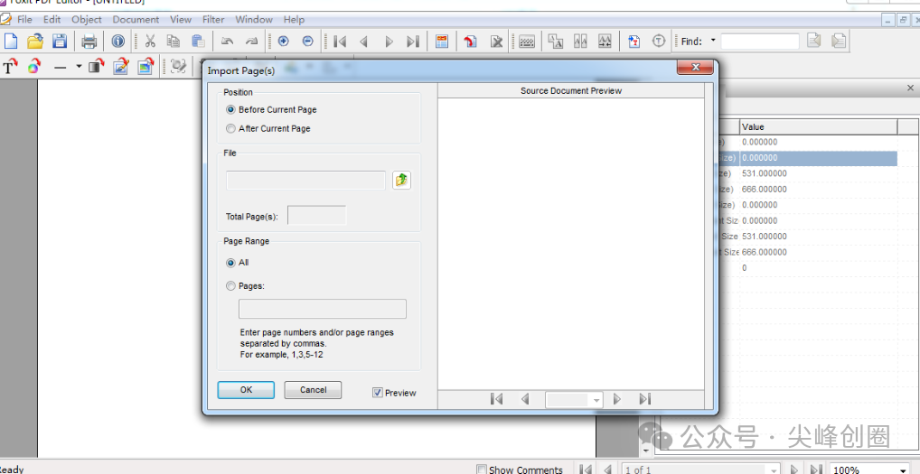Click the Paste clipboard icon

pyautogui.click(x=198, y=41)
